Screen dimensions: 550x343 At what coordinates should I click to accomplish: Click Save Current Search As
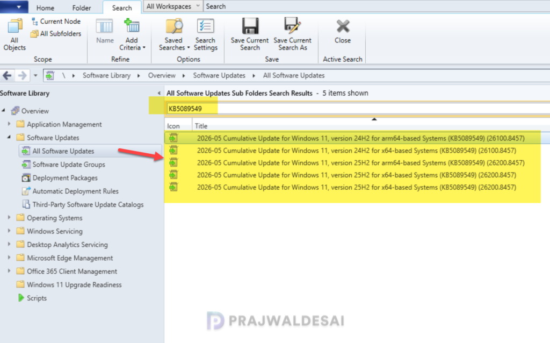pos(293,34)
